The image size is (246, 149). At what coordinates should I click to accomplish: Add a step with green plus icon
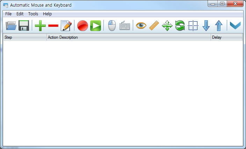[x=40, y=26]
